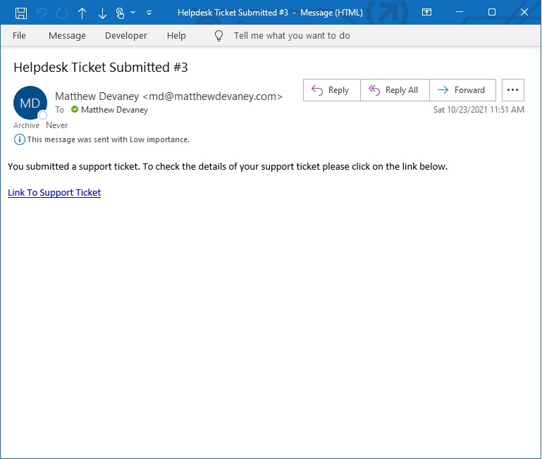The width and height of the screenshot is (542, 459).
Task: Open the three-dots more actions menu
Action: pyautogui.click(x=512, y=90)
